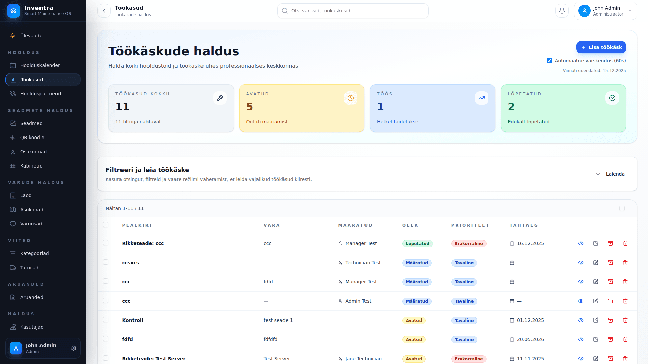648x364 pixels.
Task: Toggle the select-all checkbox in table header
Action: 106,225
